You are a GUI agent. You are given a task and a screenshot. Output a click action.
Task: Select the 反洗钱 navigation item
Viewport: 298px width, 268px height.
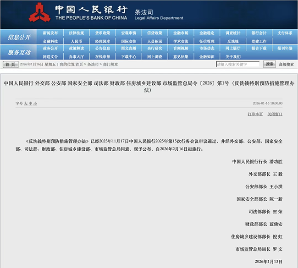[x=233, y=41]
